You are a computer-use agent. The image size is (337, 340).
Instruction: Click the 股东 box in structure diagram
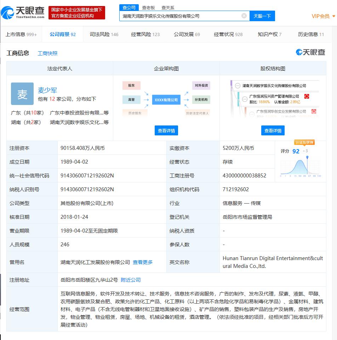pyautogui.click(x=131, y=86)
